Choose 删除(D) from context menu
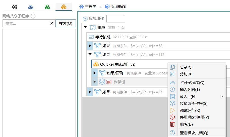 197,124
